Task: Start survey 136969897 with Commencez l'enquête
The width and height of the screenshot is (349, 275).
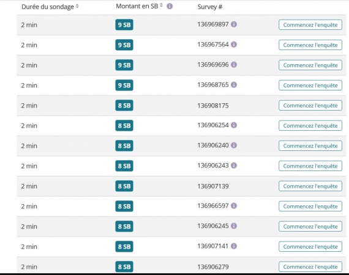Action: (310, 25)
